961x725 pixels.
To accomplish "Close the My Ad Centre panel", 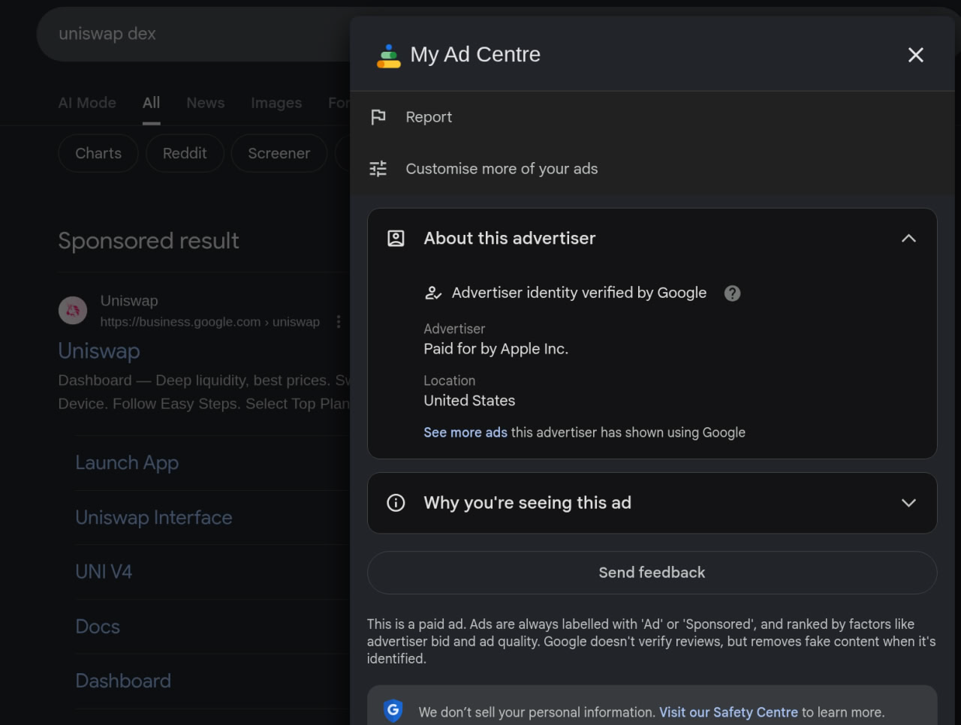I will coord(915,55).
